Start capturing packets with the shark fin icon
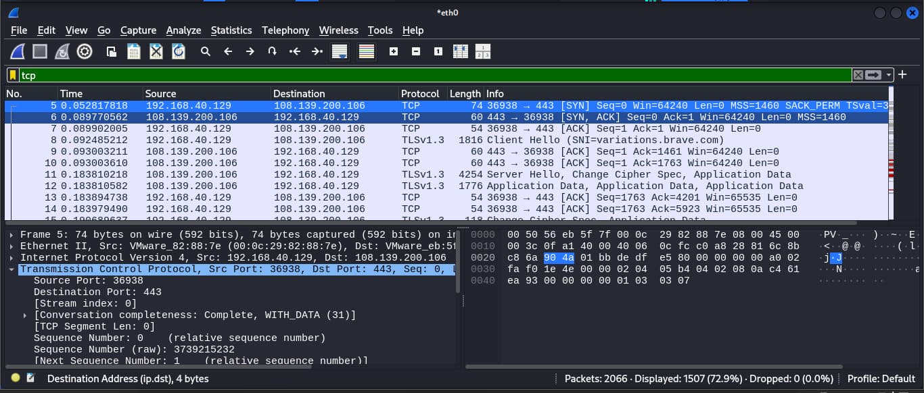The width and height of the screenshot is (924, 393). [x=18, y=51]
